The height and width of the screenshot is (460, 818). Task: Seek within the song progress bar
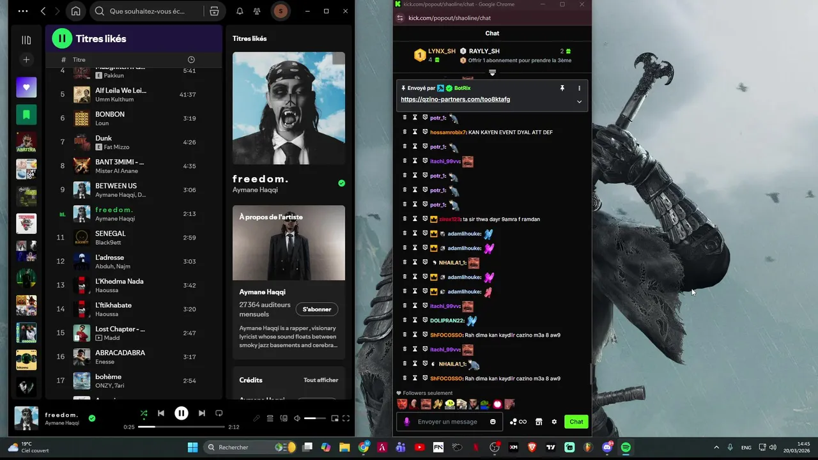[x=181, y=427]
